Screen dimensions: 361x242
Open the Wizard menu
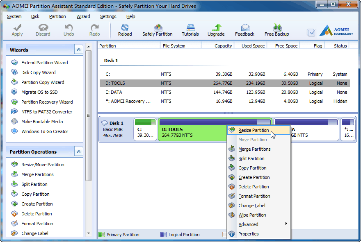point(83,16)
